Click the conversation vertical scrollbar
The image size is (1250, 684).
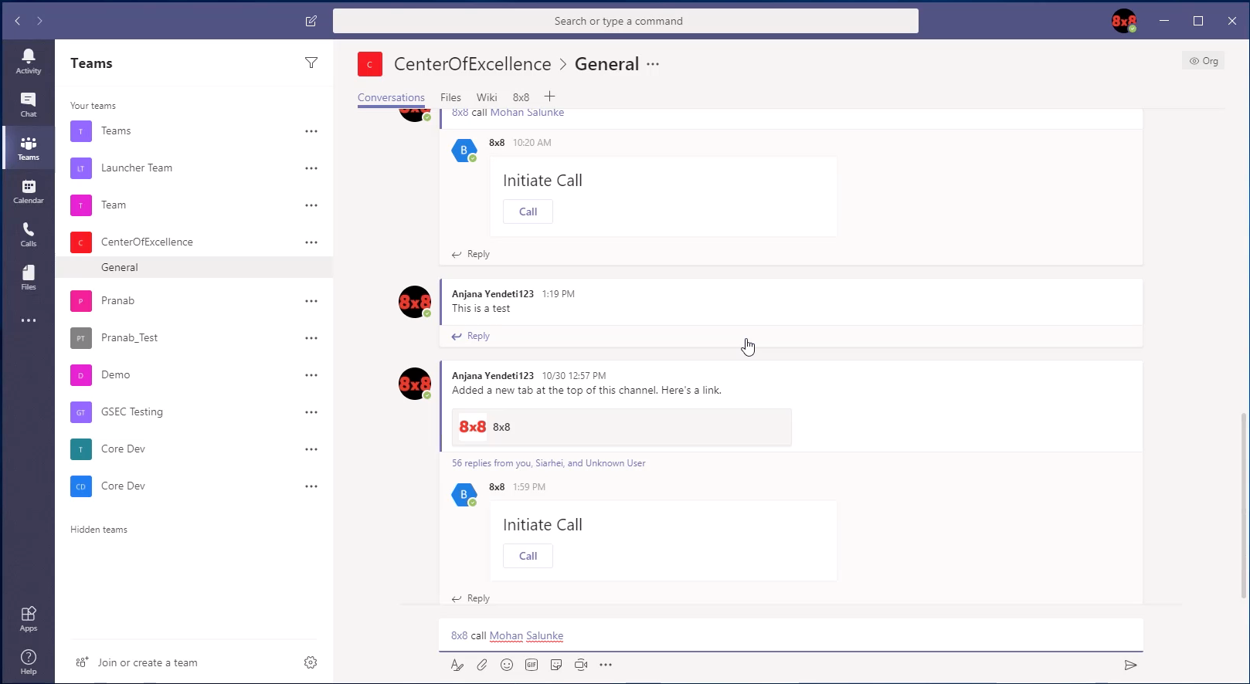click(x=1243, y=506)
